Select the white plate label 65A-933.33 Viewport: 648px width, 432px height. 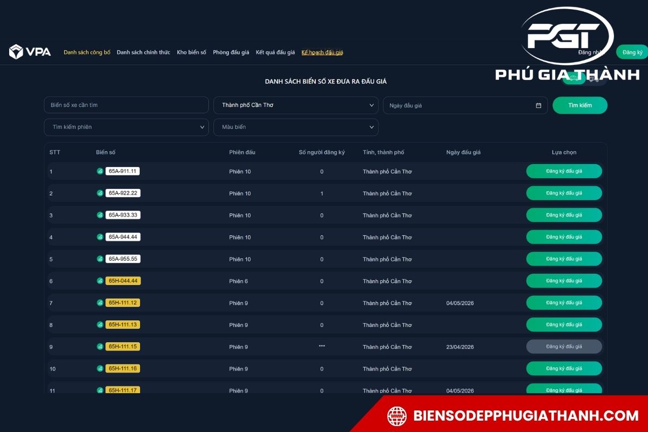tap(123, 215)
